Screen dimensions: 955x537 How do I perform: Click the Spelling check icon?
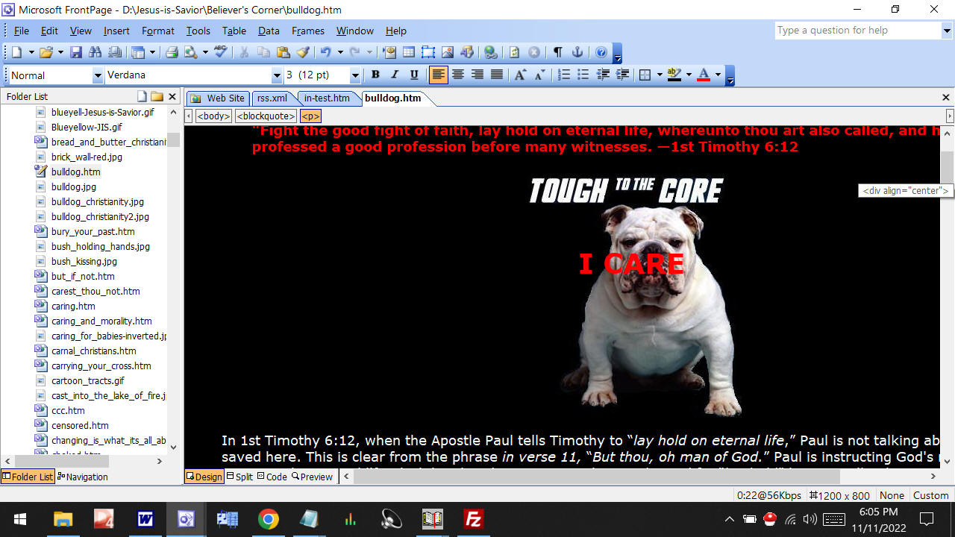tap(220, 52)
